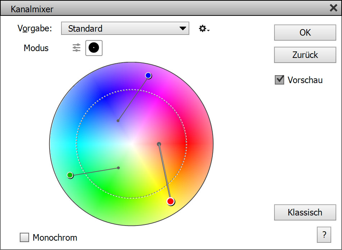This screenshot has width=342, height=250.
Task: Select the blue channel handle
Action: pyautogui.click(x=148, y=75)
